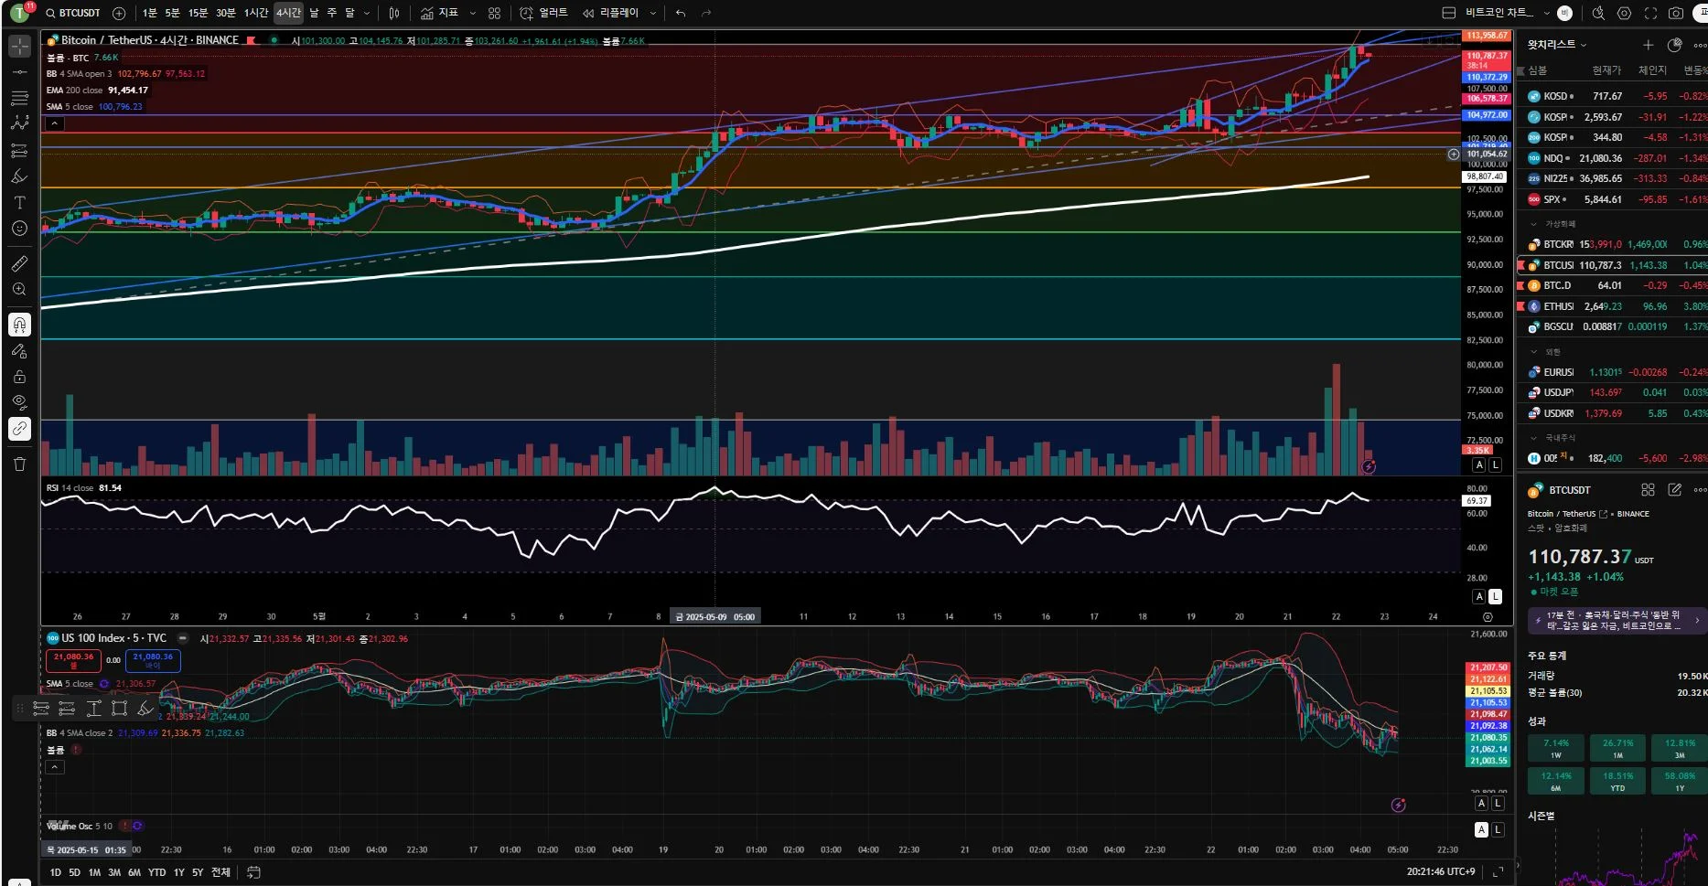
Task: Open the alert (얼러트) clock icon
Action: pos(526,13)
